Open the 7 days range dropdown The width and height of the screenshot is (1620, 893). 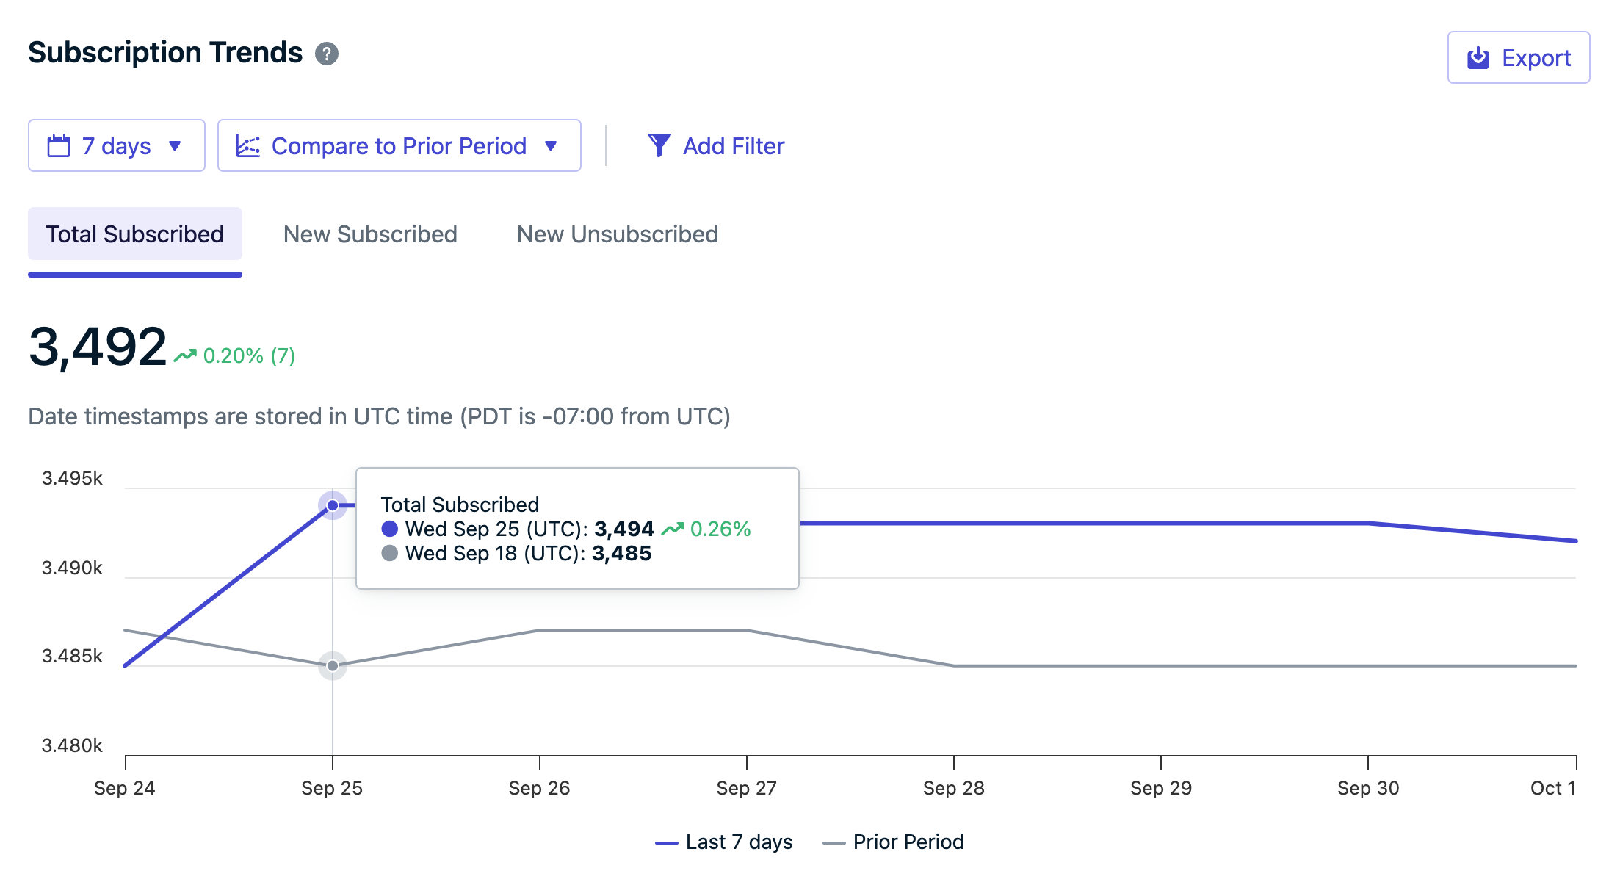116,145
